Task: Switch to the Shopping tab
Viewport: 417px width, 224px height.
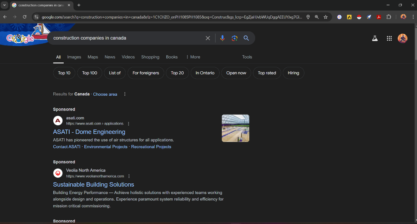Action: tap(150, 57)
